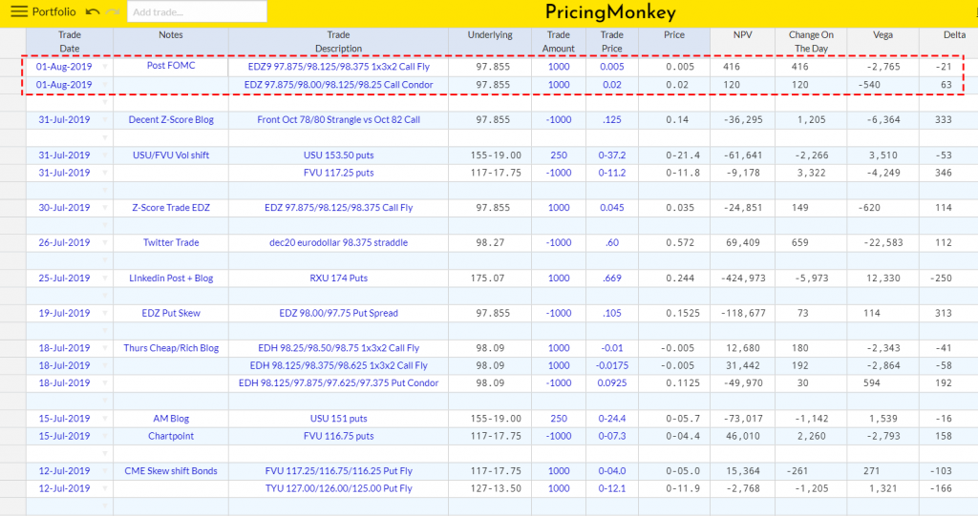The width and height of the screenshot is (978, 516).
Task: Click RXU 174 Puts description
Action: point(339,278)
